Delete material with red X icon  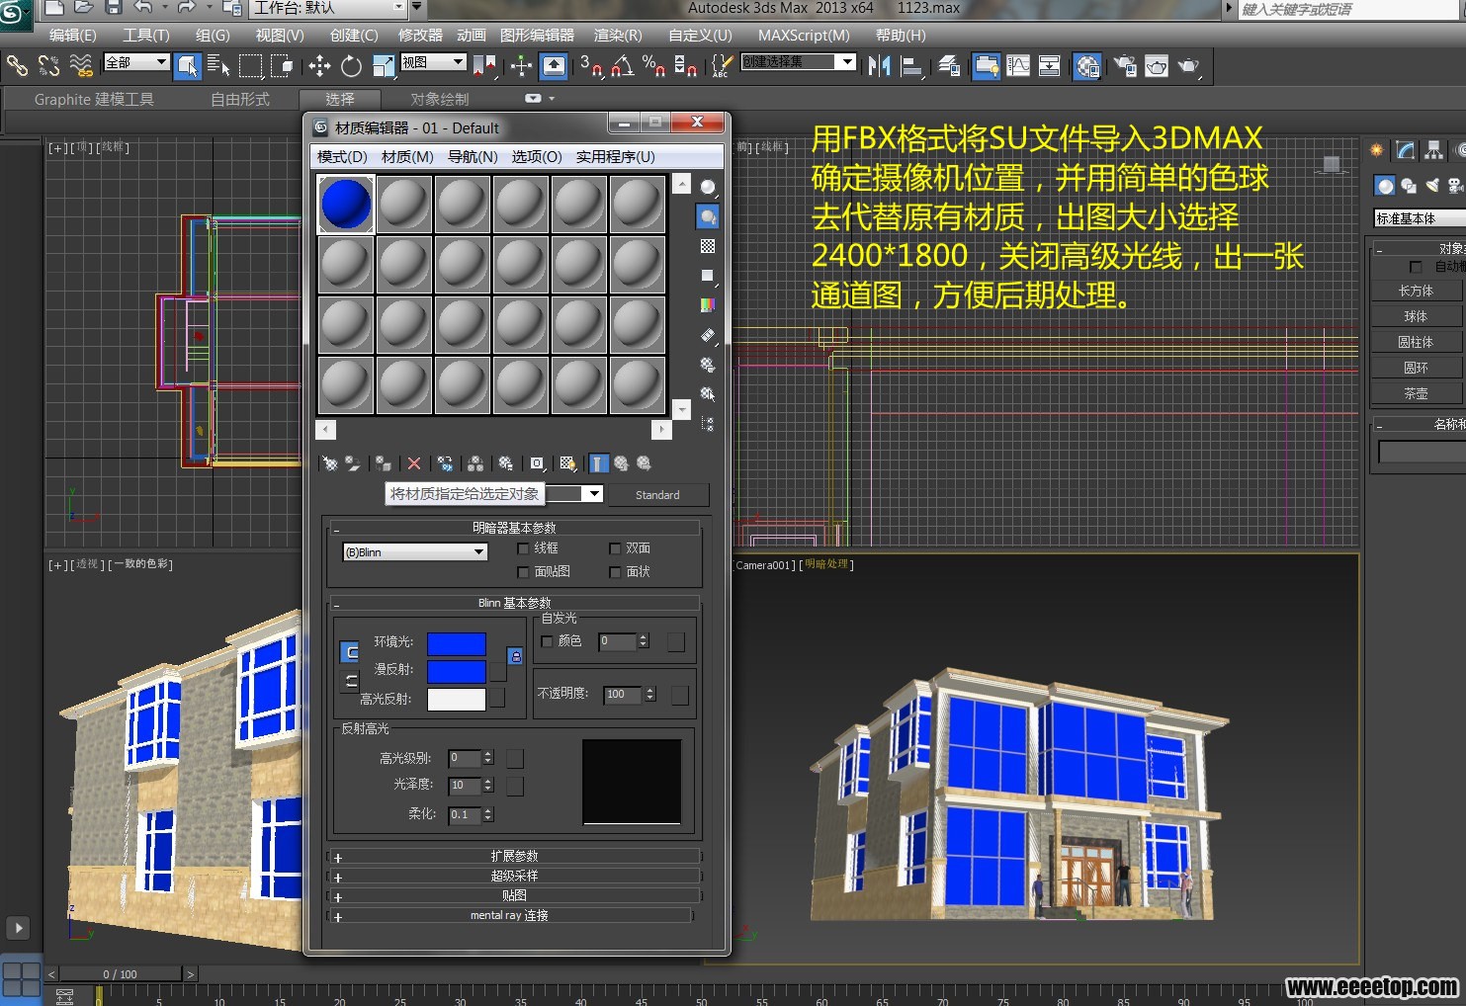[x=414, y=463]
